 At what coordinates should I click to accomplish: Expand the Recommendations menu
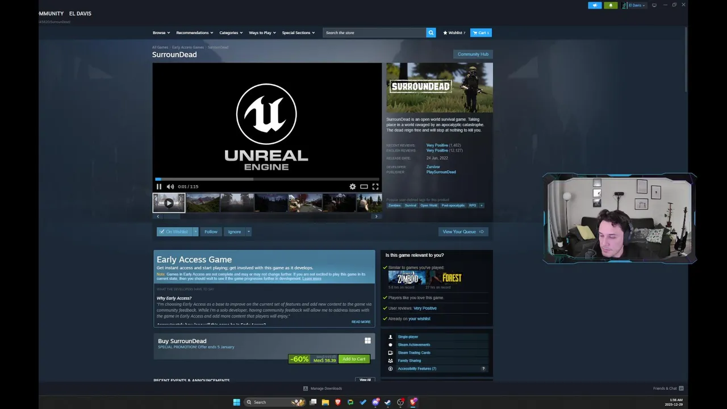(194, 32)
